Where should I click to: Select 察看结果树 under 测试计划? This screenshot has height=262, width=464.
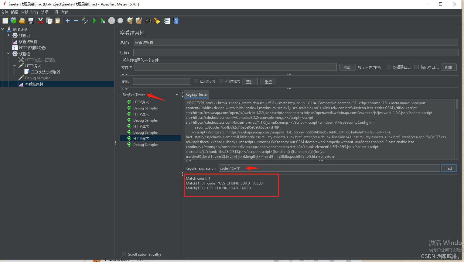tap(28, 42)
